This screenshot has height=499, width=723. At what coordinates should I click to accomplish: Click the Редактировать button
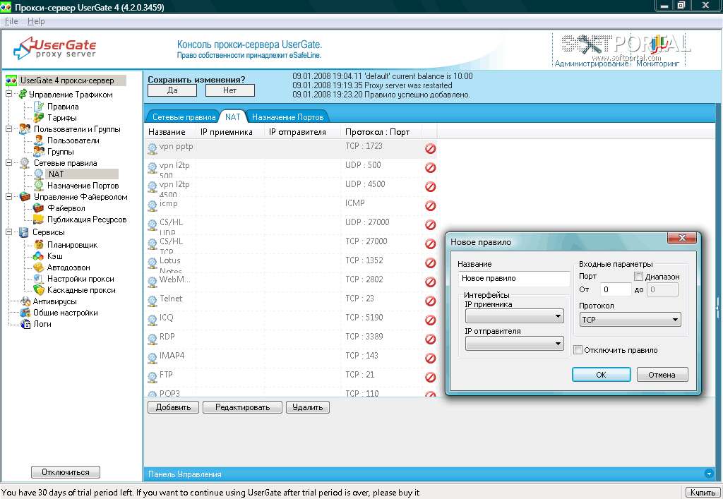tap(243, 407)
